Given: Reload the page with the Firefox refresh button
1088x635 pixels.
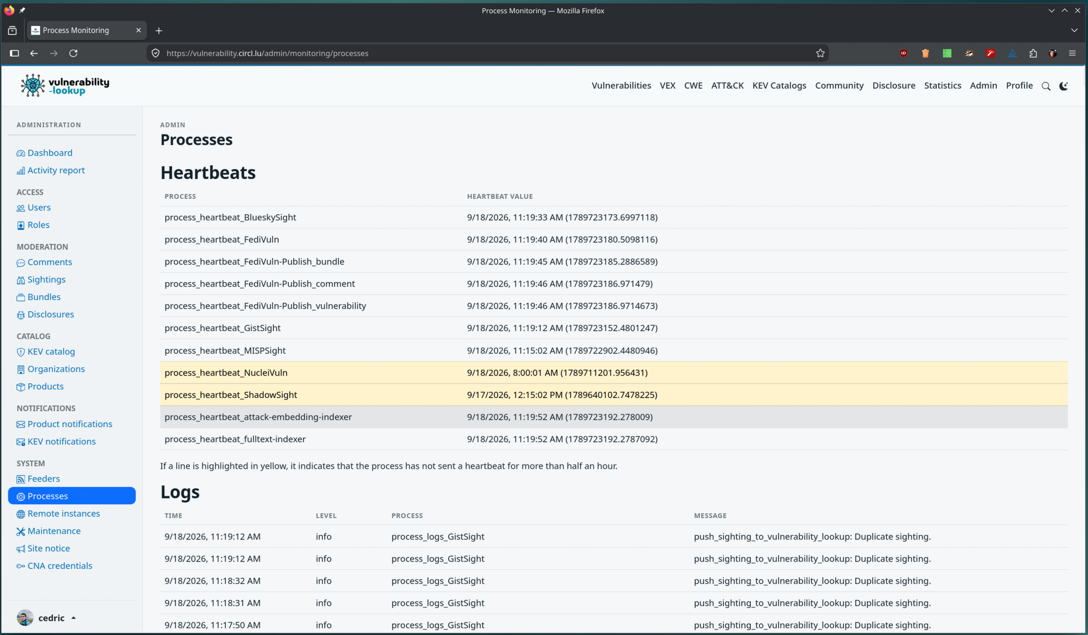Looking at the screenshot, I should coord(74,53).
